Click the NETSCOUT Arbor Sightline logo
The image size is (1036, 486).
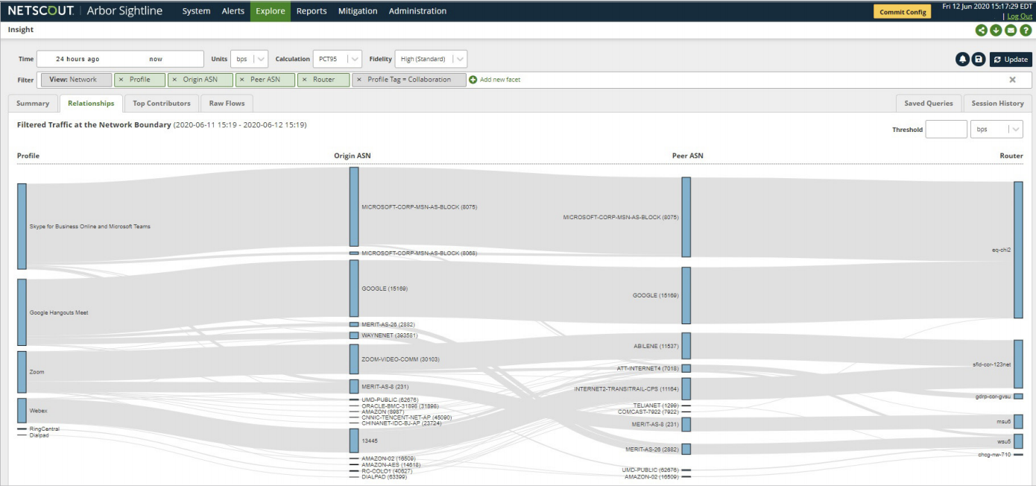click(x=85, y=11)
